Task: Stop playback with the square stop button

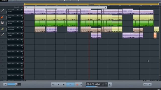Action: click(x=64, y=84)
